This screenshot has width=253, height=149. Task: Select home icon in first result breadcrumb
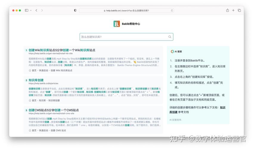(x=30, y=70)
